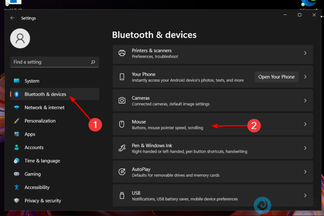
Task: Expand the AutoPlay row chevron
Action: coord(305,172)
